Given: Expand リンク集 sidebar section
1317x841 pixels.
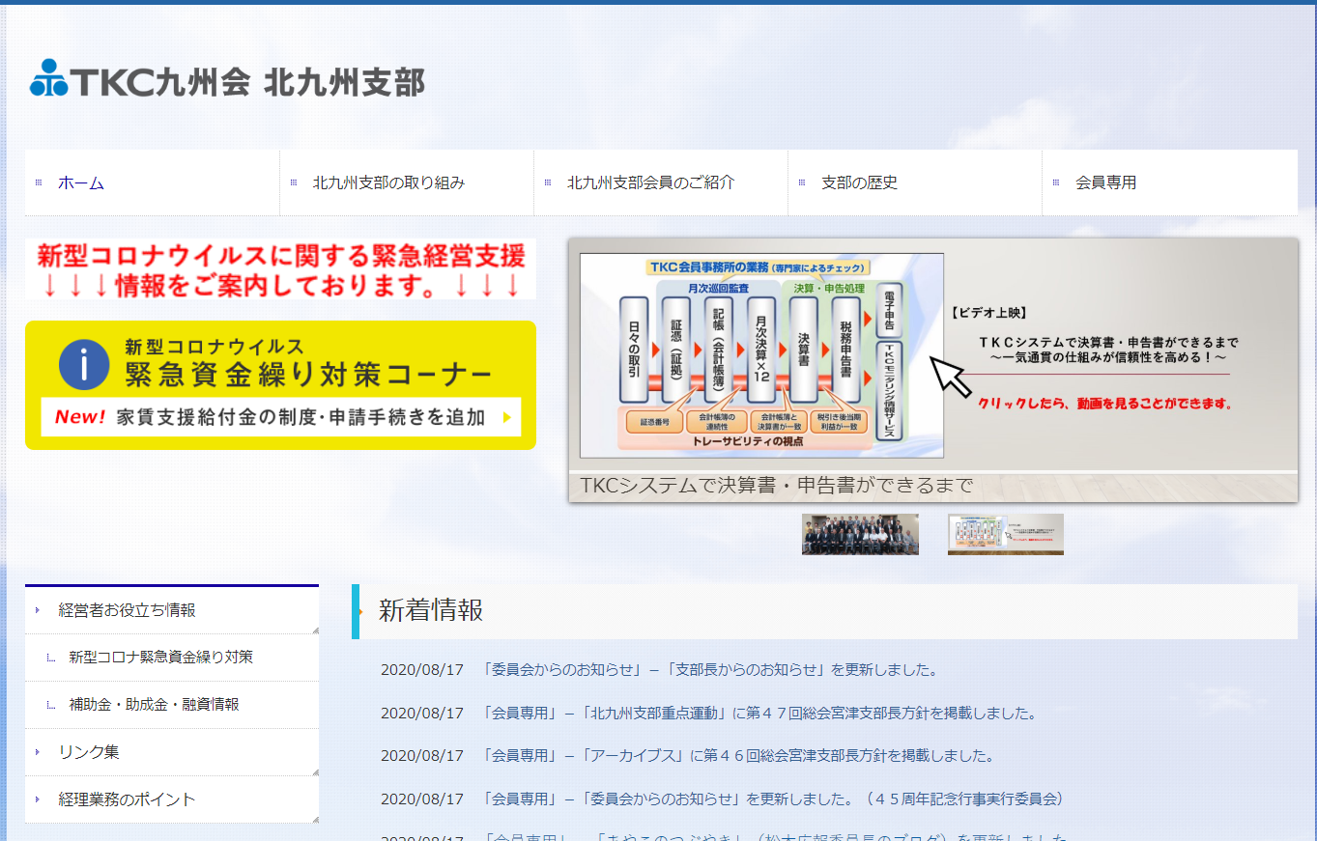Looking at the screenshot, I should (172, 752).
